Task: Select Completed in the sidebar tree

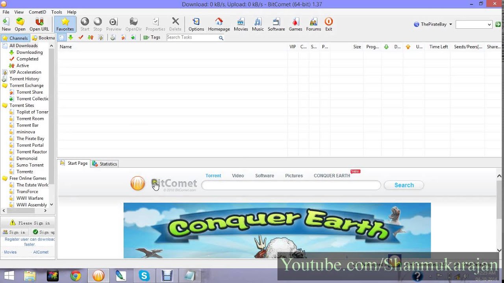Action: (x=27, y=59)
